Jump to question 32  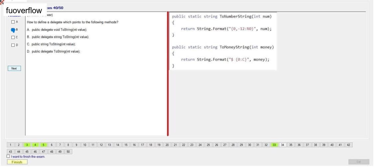pos(266,145)
